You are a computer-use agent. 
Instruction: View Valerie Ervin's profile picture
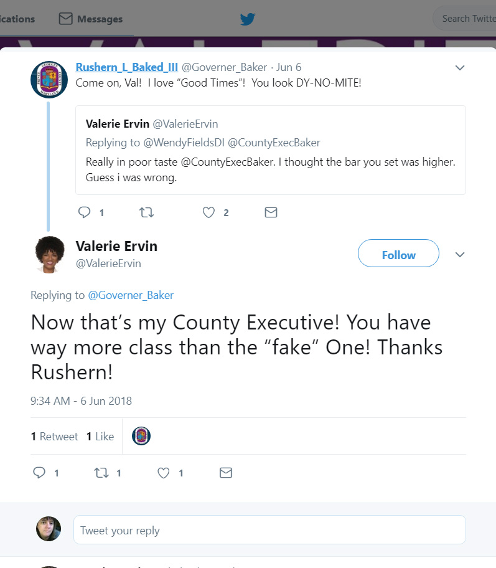[x=49, y=254]
